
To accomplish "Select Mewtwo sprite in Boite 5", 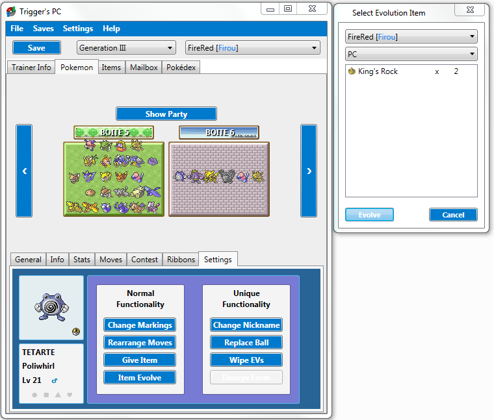I will (x=153, y=207).
